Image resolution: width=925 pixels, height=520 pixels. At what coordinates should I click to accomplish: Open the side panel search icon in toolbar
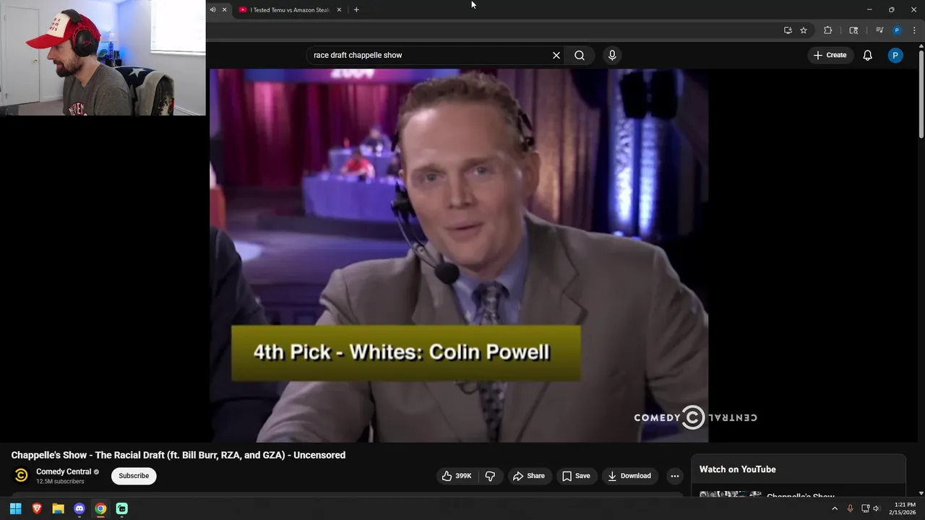click(x=853, y=30)
